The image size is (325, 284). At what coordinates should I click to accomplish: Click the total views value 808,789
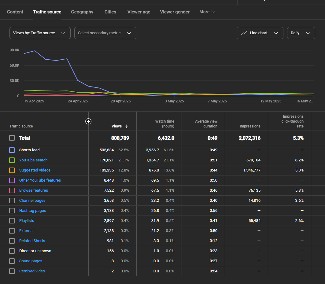(x=120, y=138)
